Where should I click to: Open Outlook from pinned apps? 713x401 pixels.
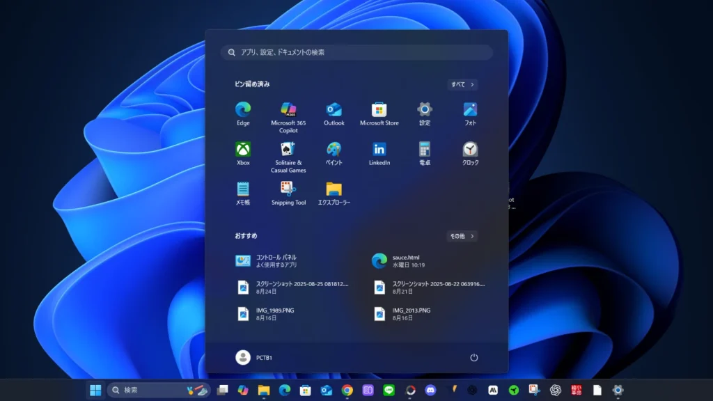(334, 113)
